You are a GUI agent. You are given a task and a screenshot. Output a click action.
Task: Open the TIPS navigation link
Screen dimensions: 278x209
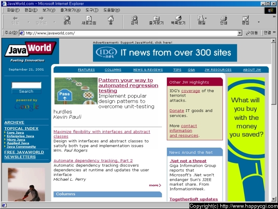tap(177, 70)
